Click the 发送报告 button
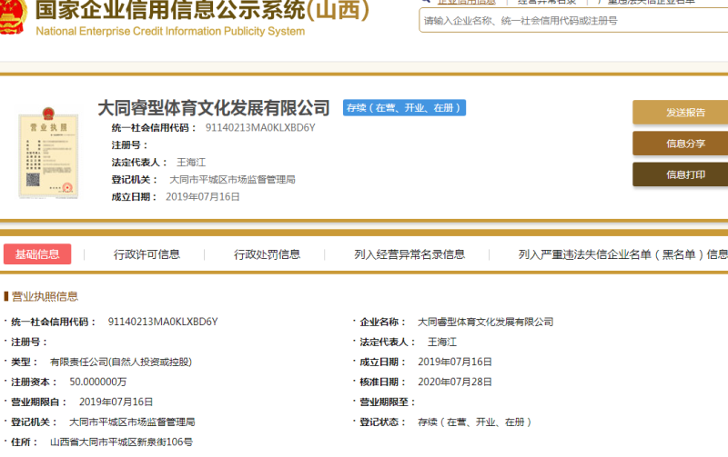The image size is (728, 457). pyautogui.click(x=681, y=112)
